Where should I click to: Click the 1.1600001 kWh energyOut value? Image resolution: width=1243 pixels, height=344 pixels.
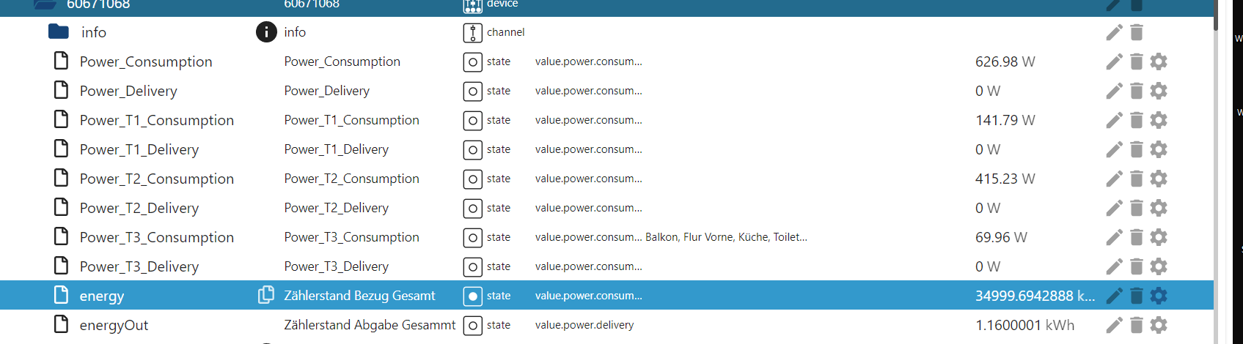(1024, 325)
